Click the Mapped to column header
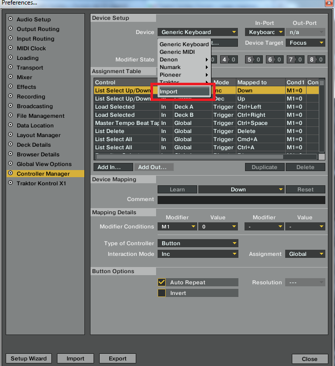The height and width of the screenshot is (366, 335). pos(261,82)
